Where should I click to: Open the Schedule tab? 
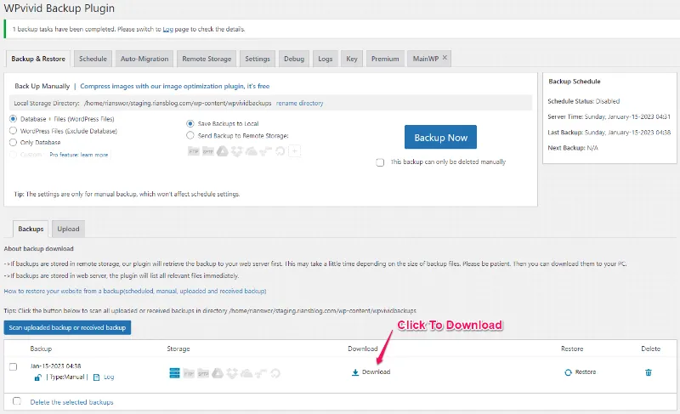tap(93, 59)
